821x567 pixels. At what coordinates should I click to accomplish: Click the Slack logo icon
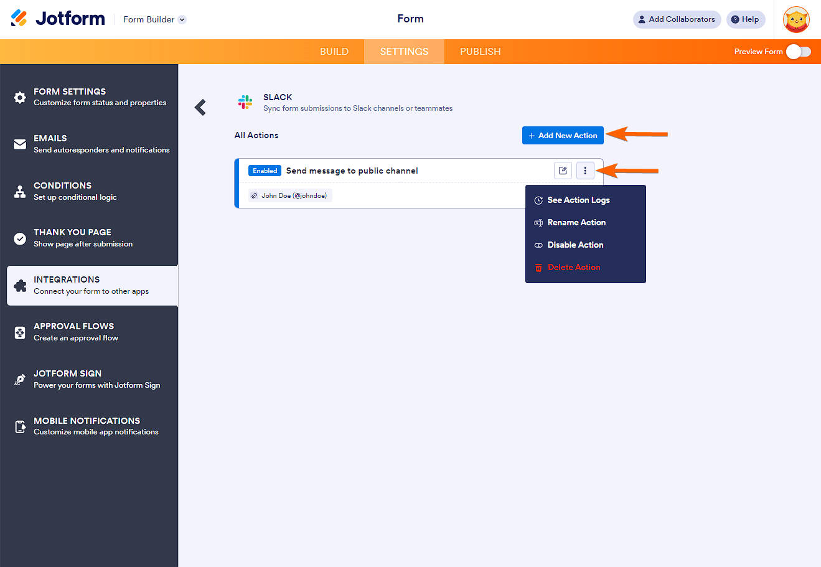coord(245,102)
